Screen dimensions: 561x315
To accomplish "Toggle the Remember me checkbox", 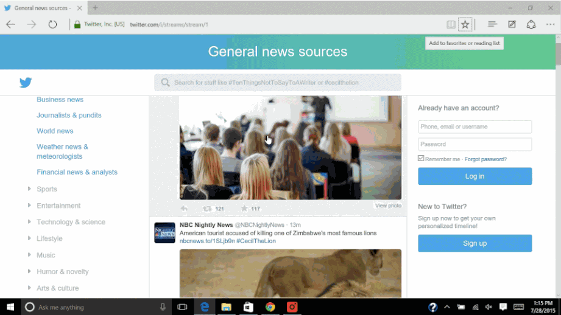I will pos(421,158).
